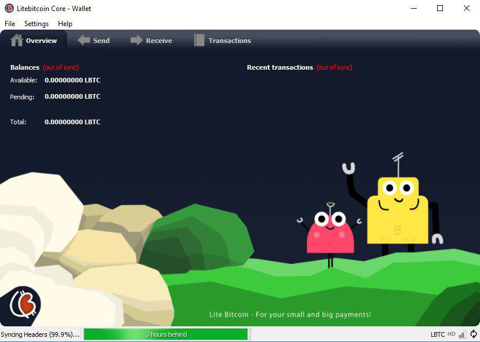Click the LBTC unit selector in status bar
This screenshot has width=480, height=342.
pos(438,334)
